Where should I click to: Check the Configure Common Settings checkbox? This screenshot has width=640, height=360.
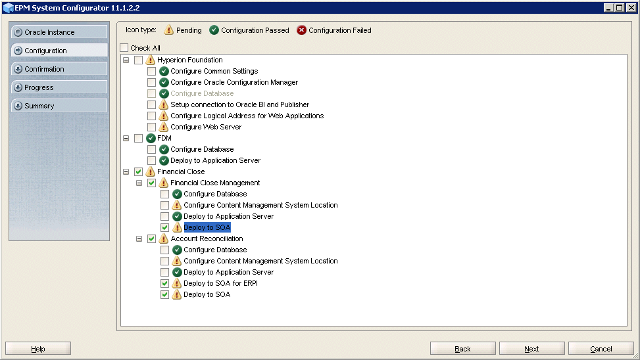coord(151,71)
